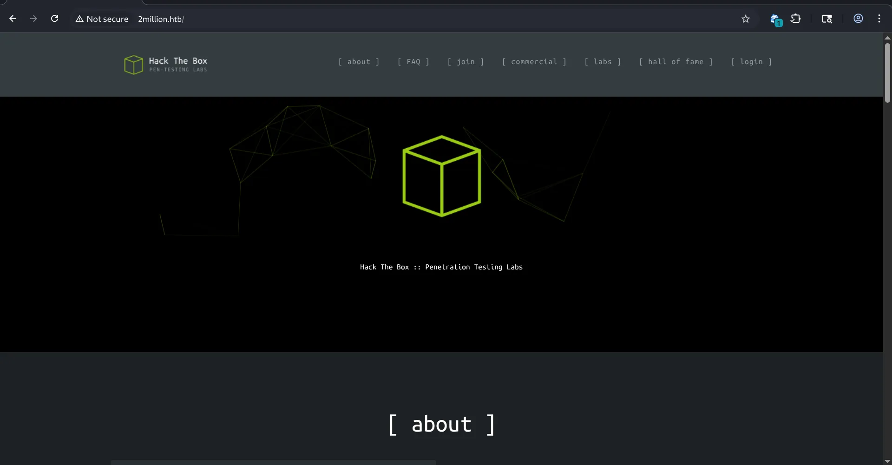Click the 'Hack The Box :: Penetration Testing Labs' text
Screen dimensions: 892x465
[x=441, y=267]
